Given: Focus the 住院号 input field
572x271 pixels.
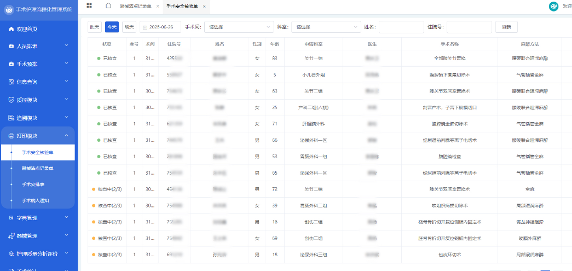Looking at the screenshot, I should tap(469, 27).
